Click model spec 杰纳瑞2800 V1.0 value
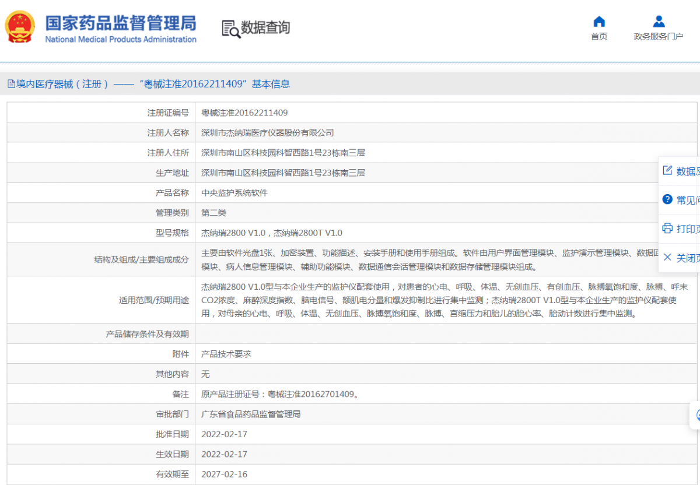 [272, 233]
